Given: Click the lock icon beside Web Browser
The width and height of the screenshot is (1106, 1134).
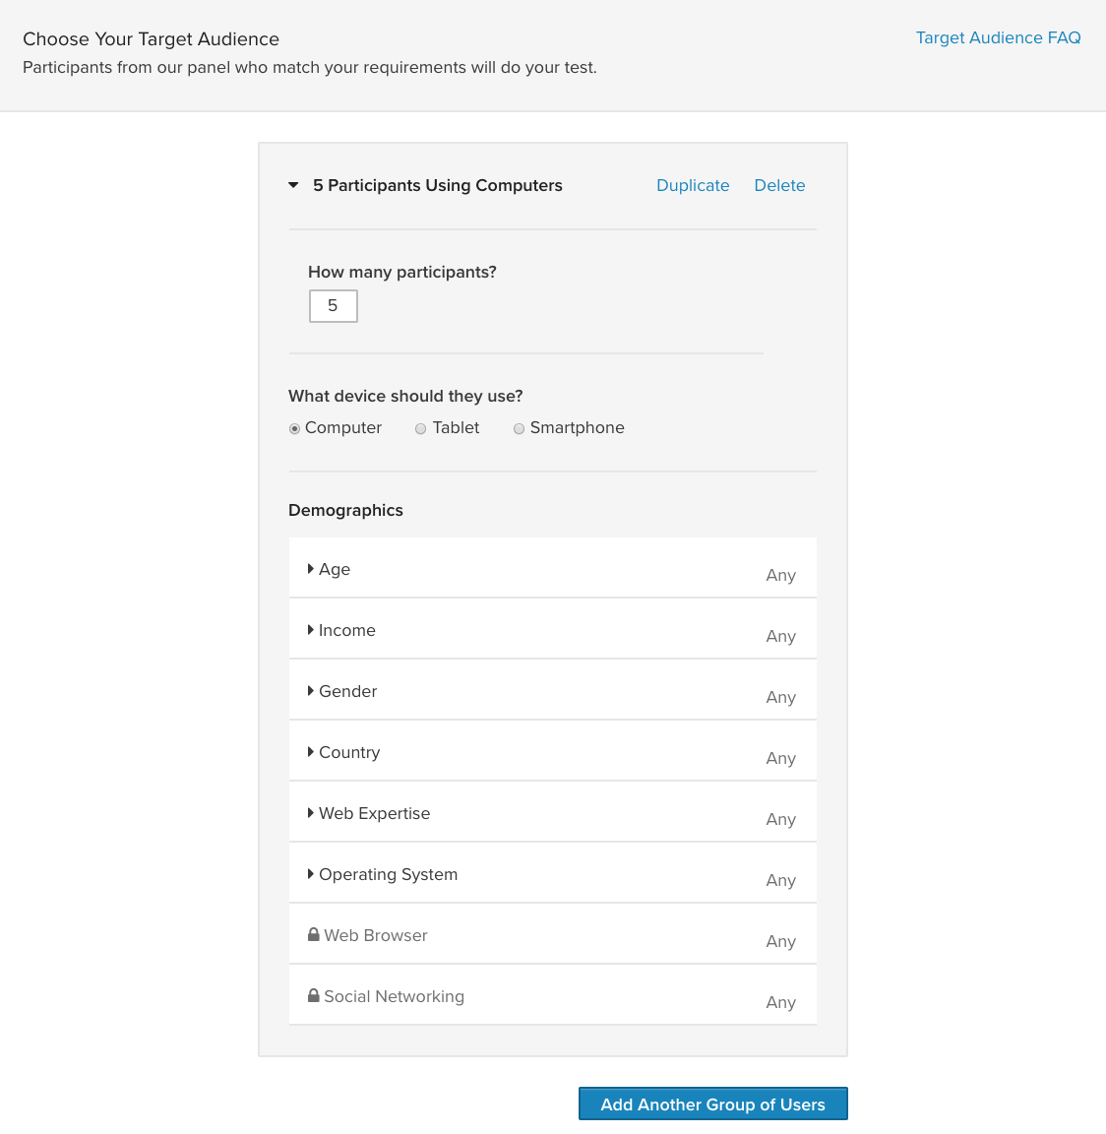Looking at the screenshot, I should (x=313, y=933).
